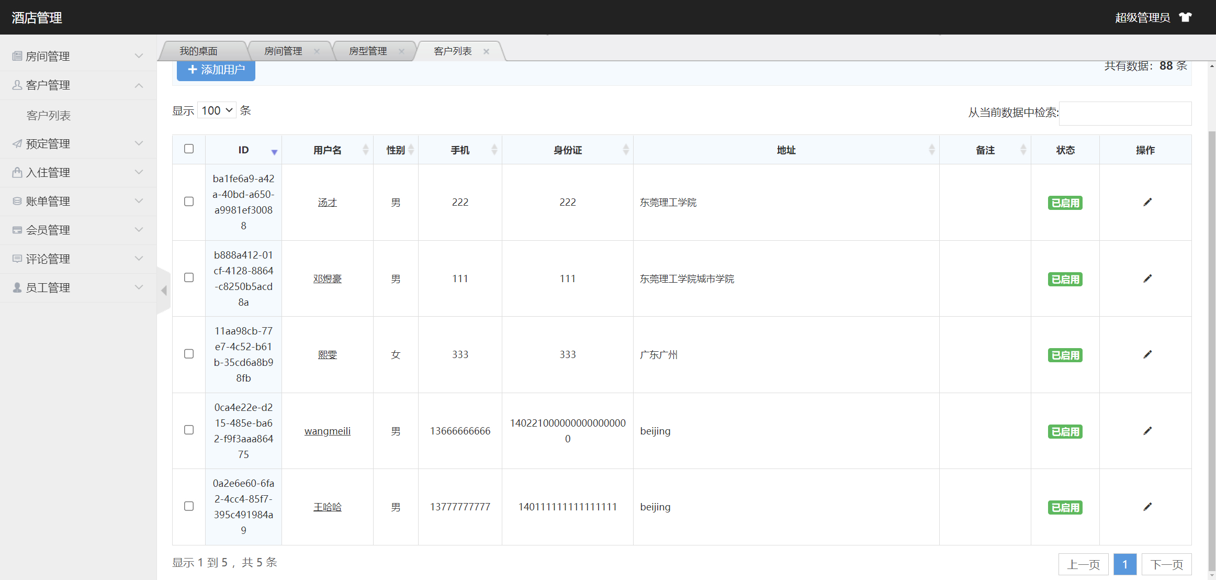Select the checkbox for 王哈哈

(188, 506)
